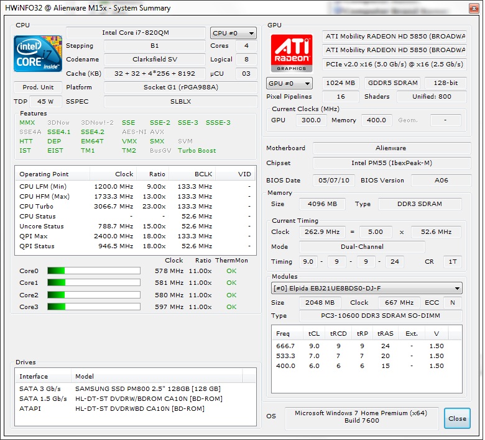The width and height of the screenshot is (485, 440).
Task: Click the Socket G1 (rPGA988A) platform field
Action: pos(181,88)
